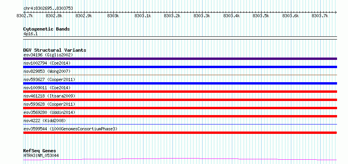This screenshot has height=164, width=348.
Task: Open variant esv3569280 (Uddin2014) label
Action: [49, 112]
